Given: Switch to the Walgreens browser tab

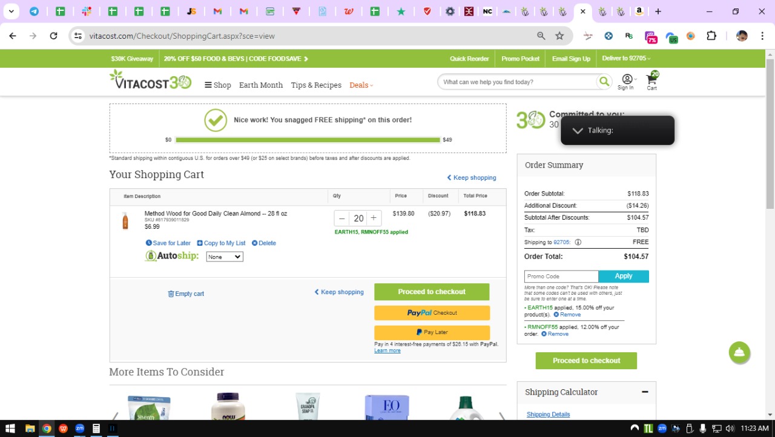Looking at the screenshot, I should (x=349, y=11).
